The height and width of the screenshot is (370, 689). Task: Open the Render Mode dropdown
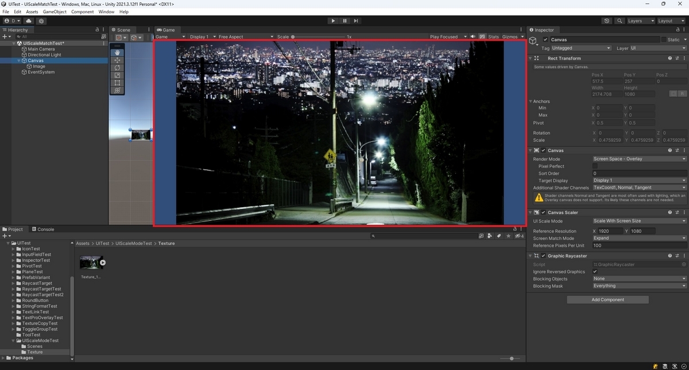coord(640,159)
